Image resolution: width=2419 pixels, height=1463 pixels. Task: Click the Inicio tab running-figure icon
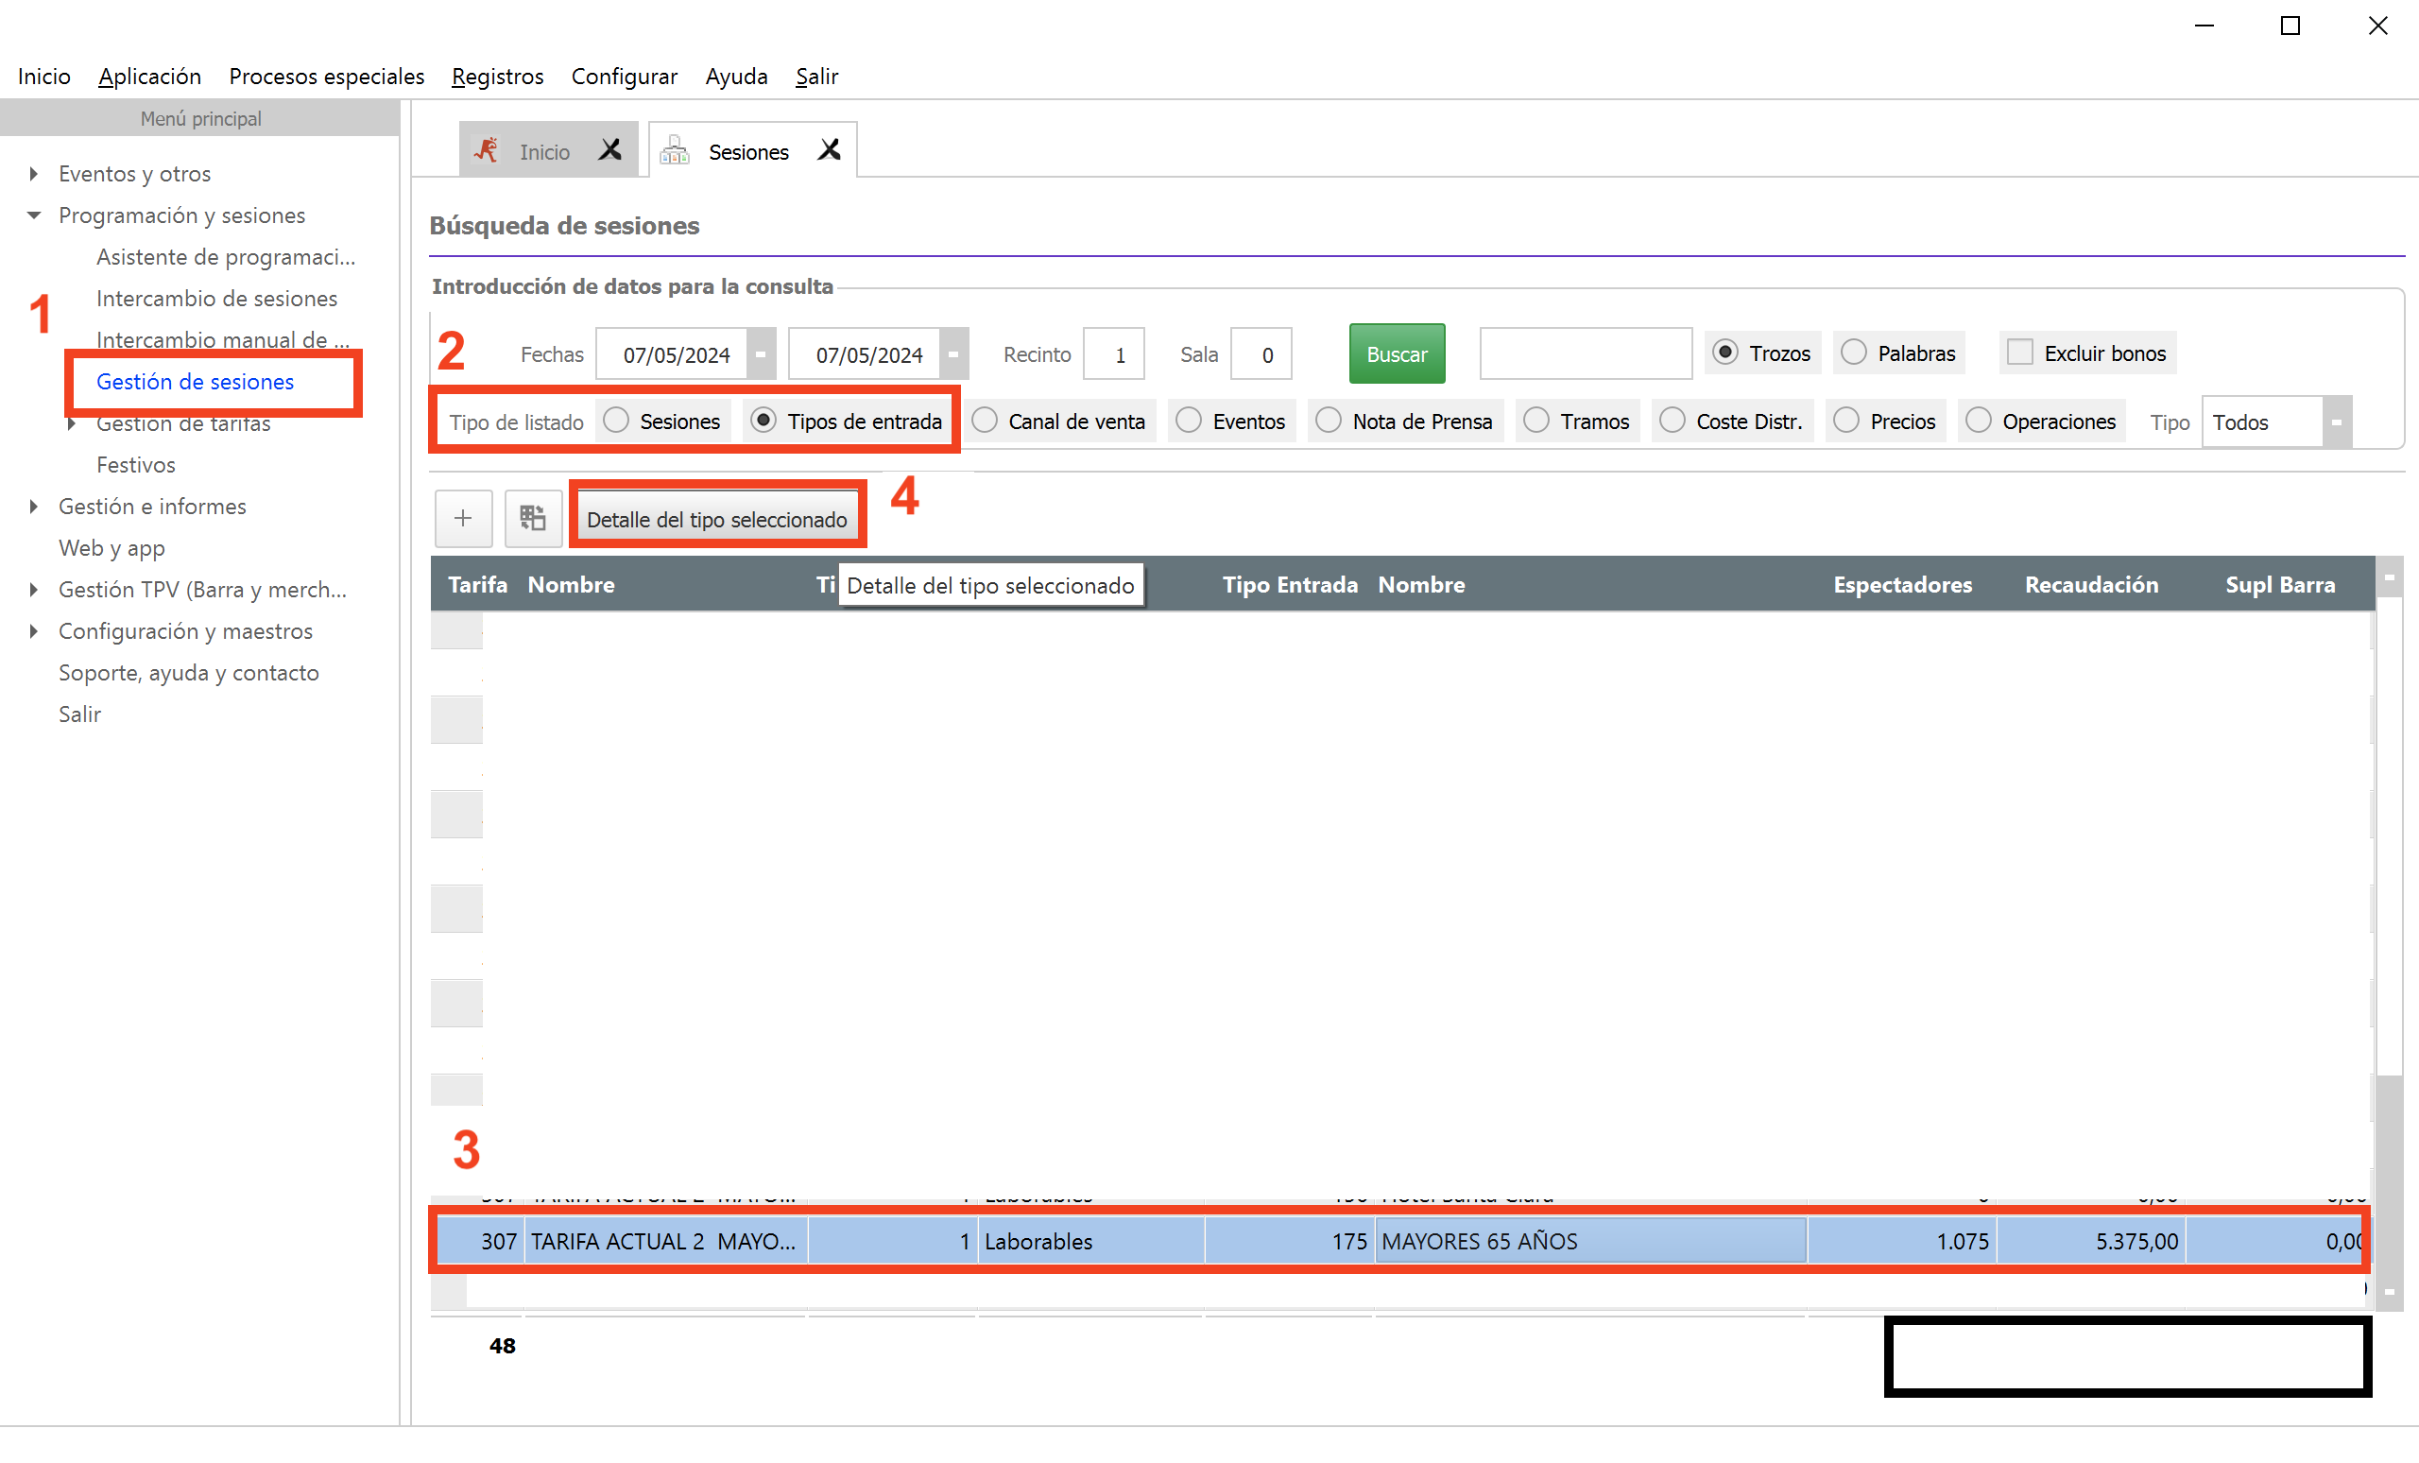click(486, 150)
